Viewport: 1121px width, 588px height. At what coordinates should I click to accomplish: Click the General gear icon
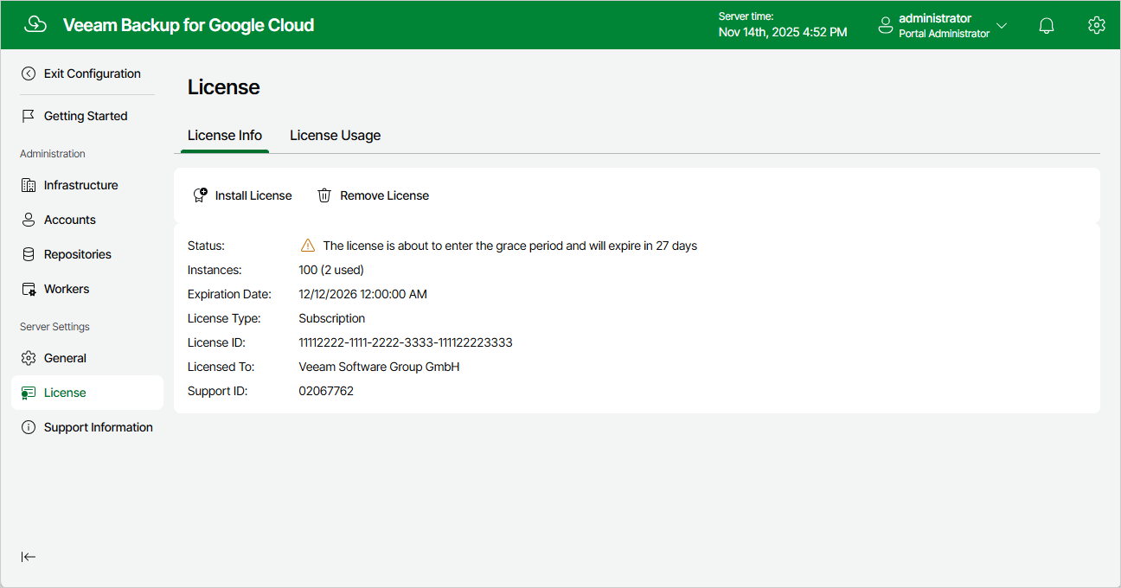tap(29, 358)
